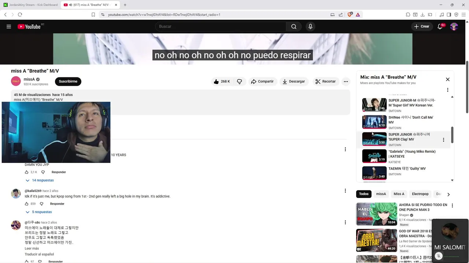Viewport: 469px width, 263px height.
Task: Open browser extensions puzzle icon
Action: coord(408,15)
